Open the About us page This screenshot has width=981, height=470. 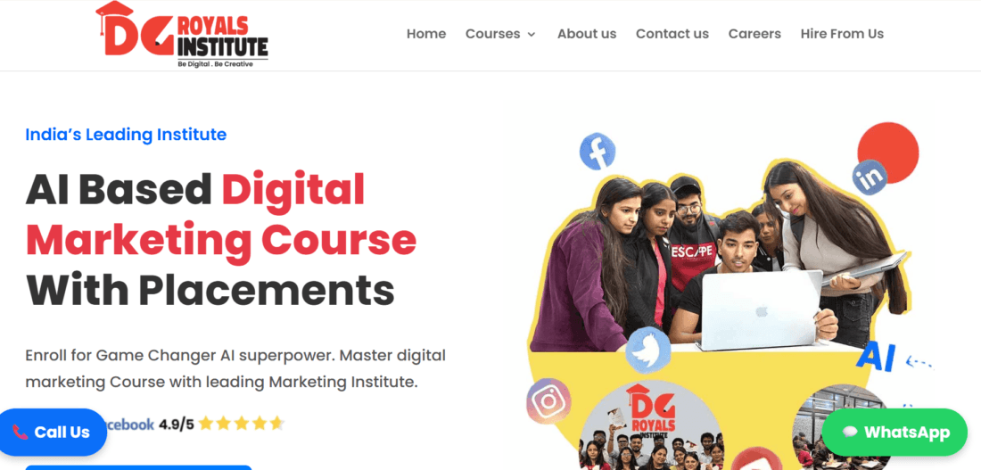(x=587, y=34)
